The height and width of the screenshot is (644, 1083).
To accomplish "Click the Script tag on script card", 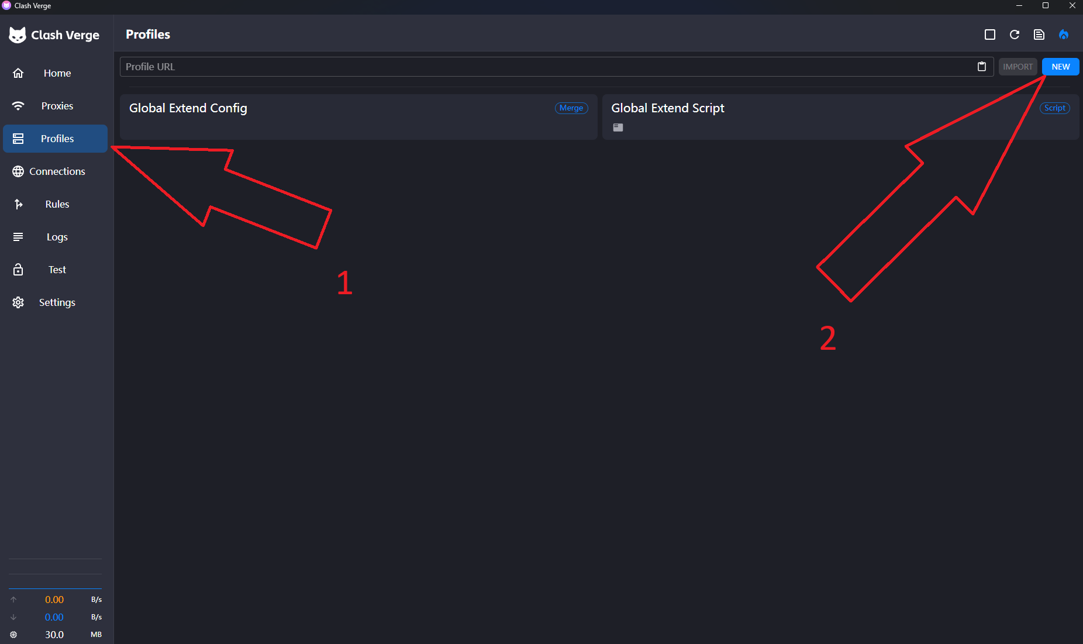I will (1054, 108).
